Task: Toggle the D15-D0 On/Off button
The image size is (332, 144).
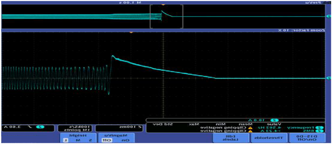Action: point(307,138)
